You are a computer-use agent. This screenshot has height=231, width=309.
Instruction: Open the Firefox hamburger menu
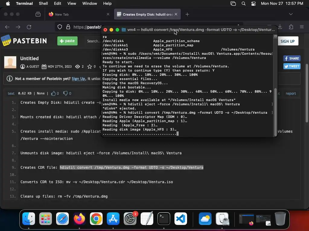click(x=302, y=27)
